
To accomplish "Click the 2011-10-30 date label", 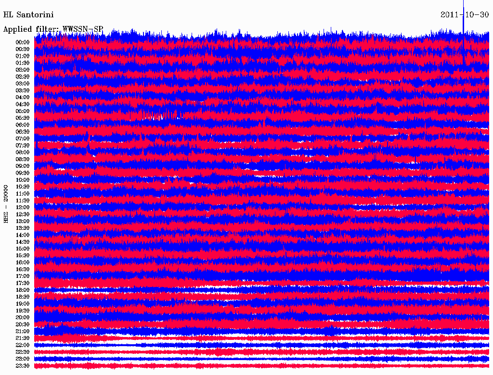I will pos(465,15).
